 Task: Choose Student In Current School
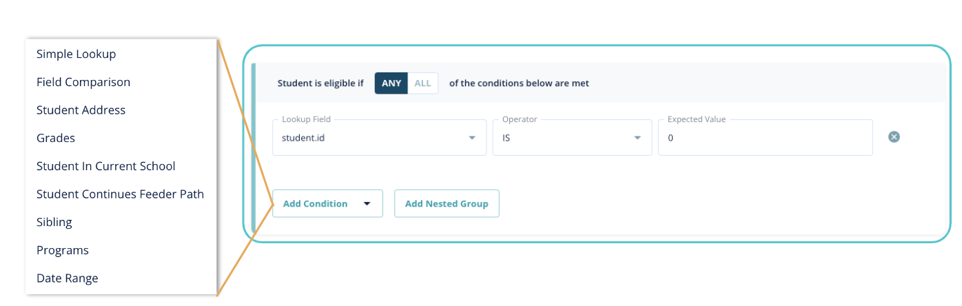(106, 166)
